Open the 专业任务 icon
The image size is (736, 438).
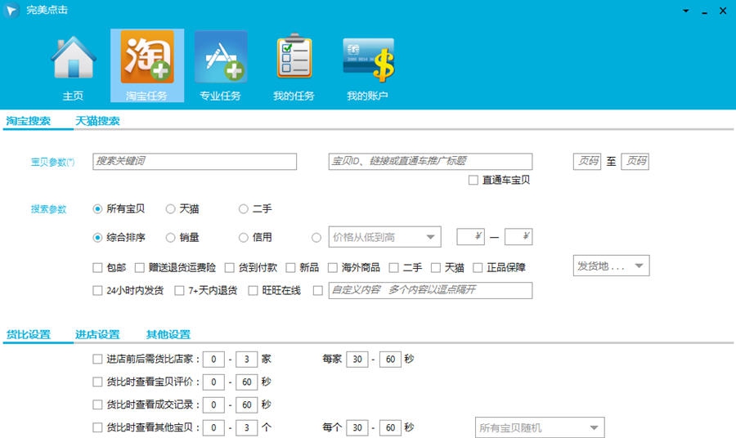click(221, 57)
